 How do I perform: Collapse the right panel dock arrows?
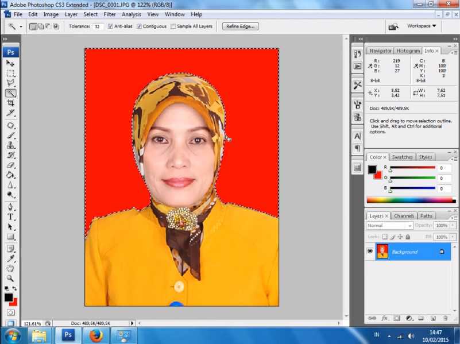(455, 38)
